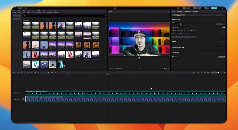This screenshot has width=238, height=130.
Task: Open the Audio tab
Action: click(19, 11)
